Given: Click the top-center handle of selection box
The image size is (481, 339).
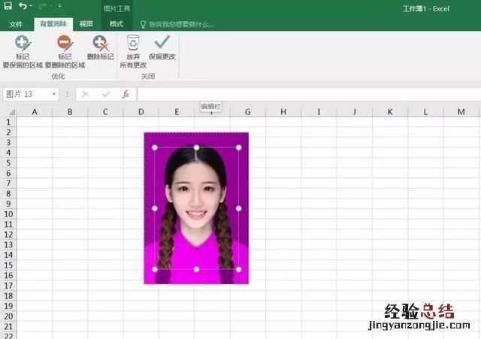Looking at the screenshot, I should pyautogui.click(x=197, y=147).
